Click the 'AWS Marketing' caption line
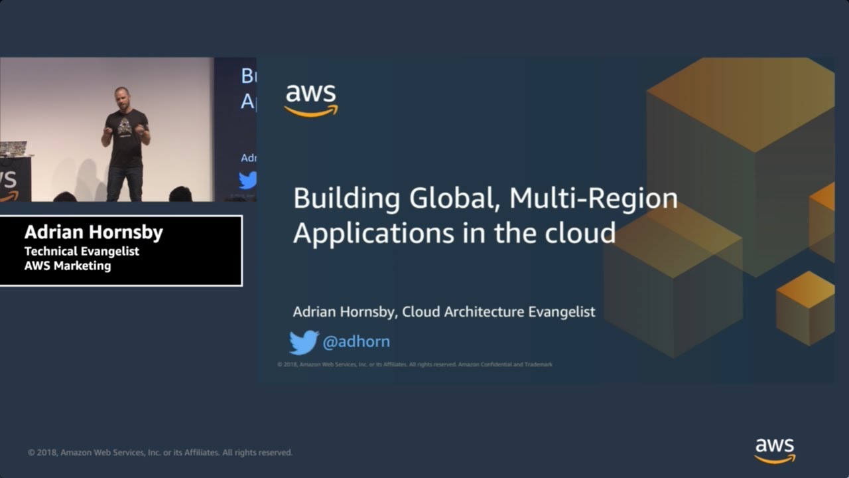Screen dimensions: 849x478 tap(68, 266)
